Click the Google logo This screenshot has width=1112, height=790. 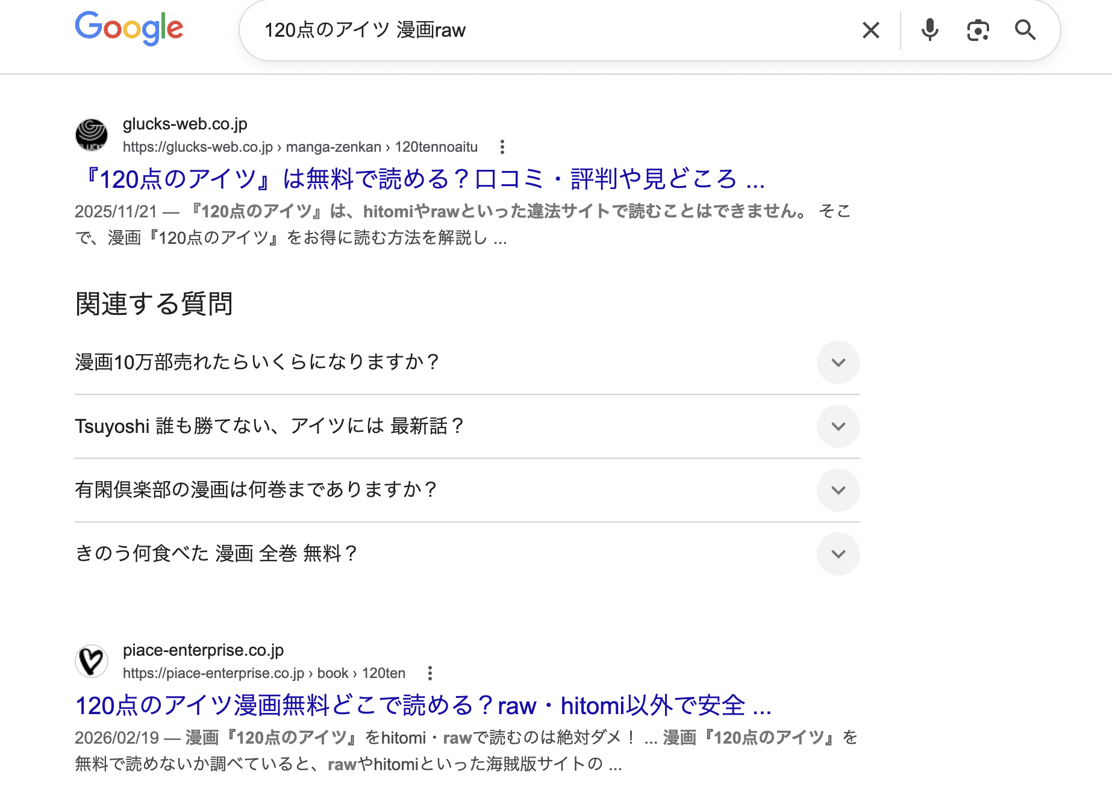(129, 28)
